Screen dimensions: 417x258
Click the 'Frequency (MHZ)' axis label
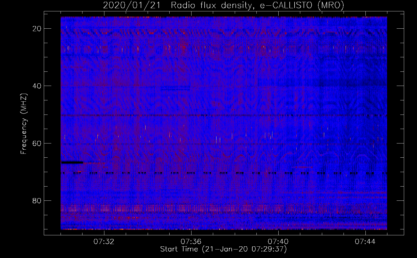(24, 124)
